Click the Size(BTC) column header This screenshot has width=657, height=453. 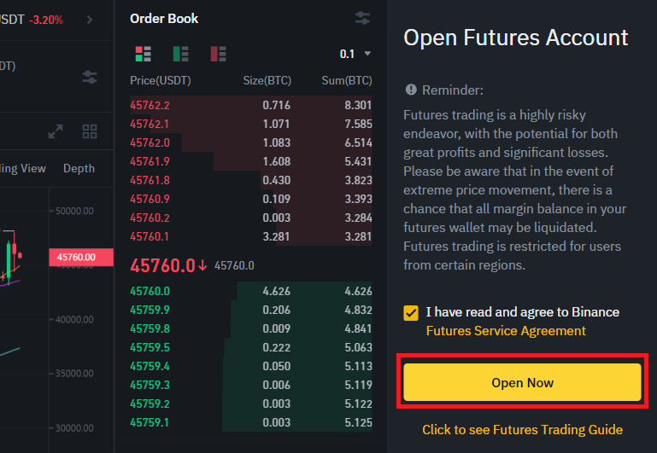pos(267,81)
